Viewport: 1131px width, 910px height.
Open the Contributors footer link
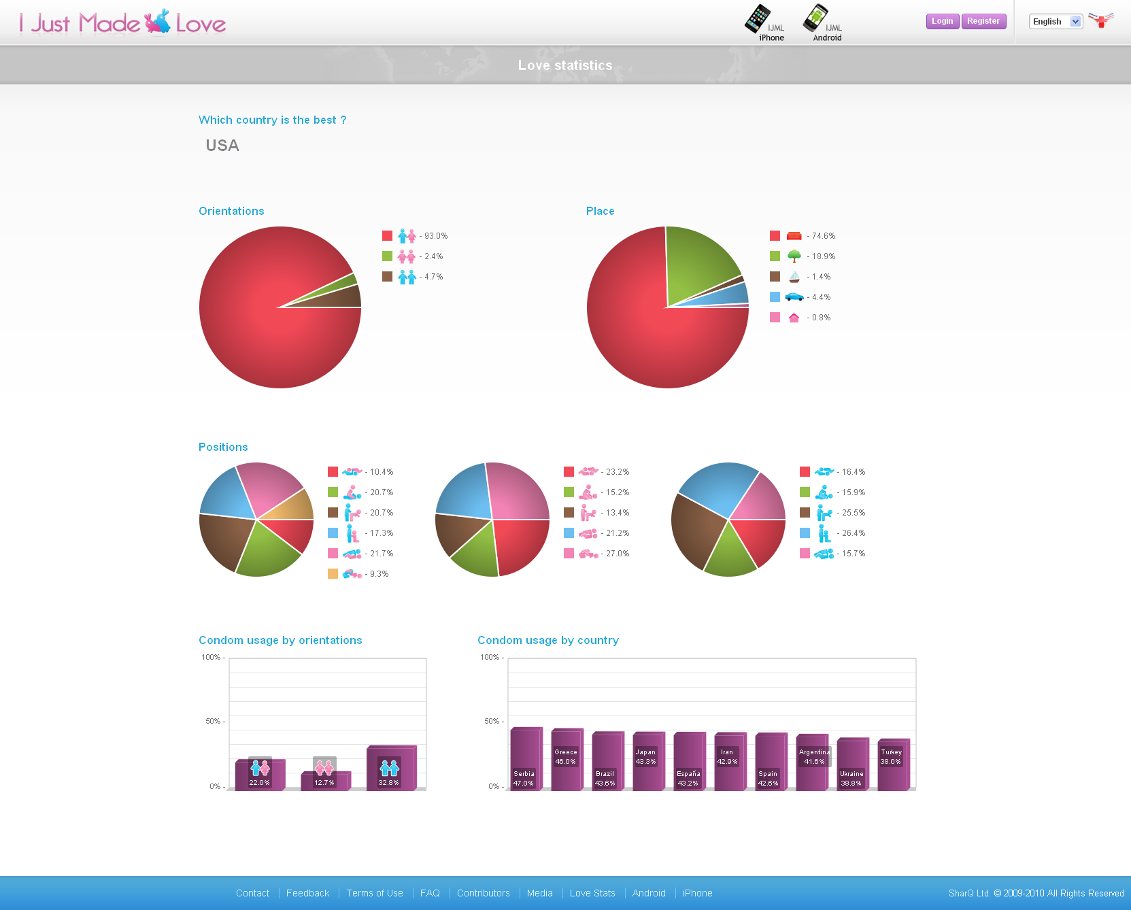[483, 893]
